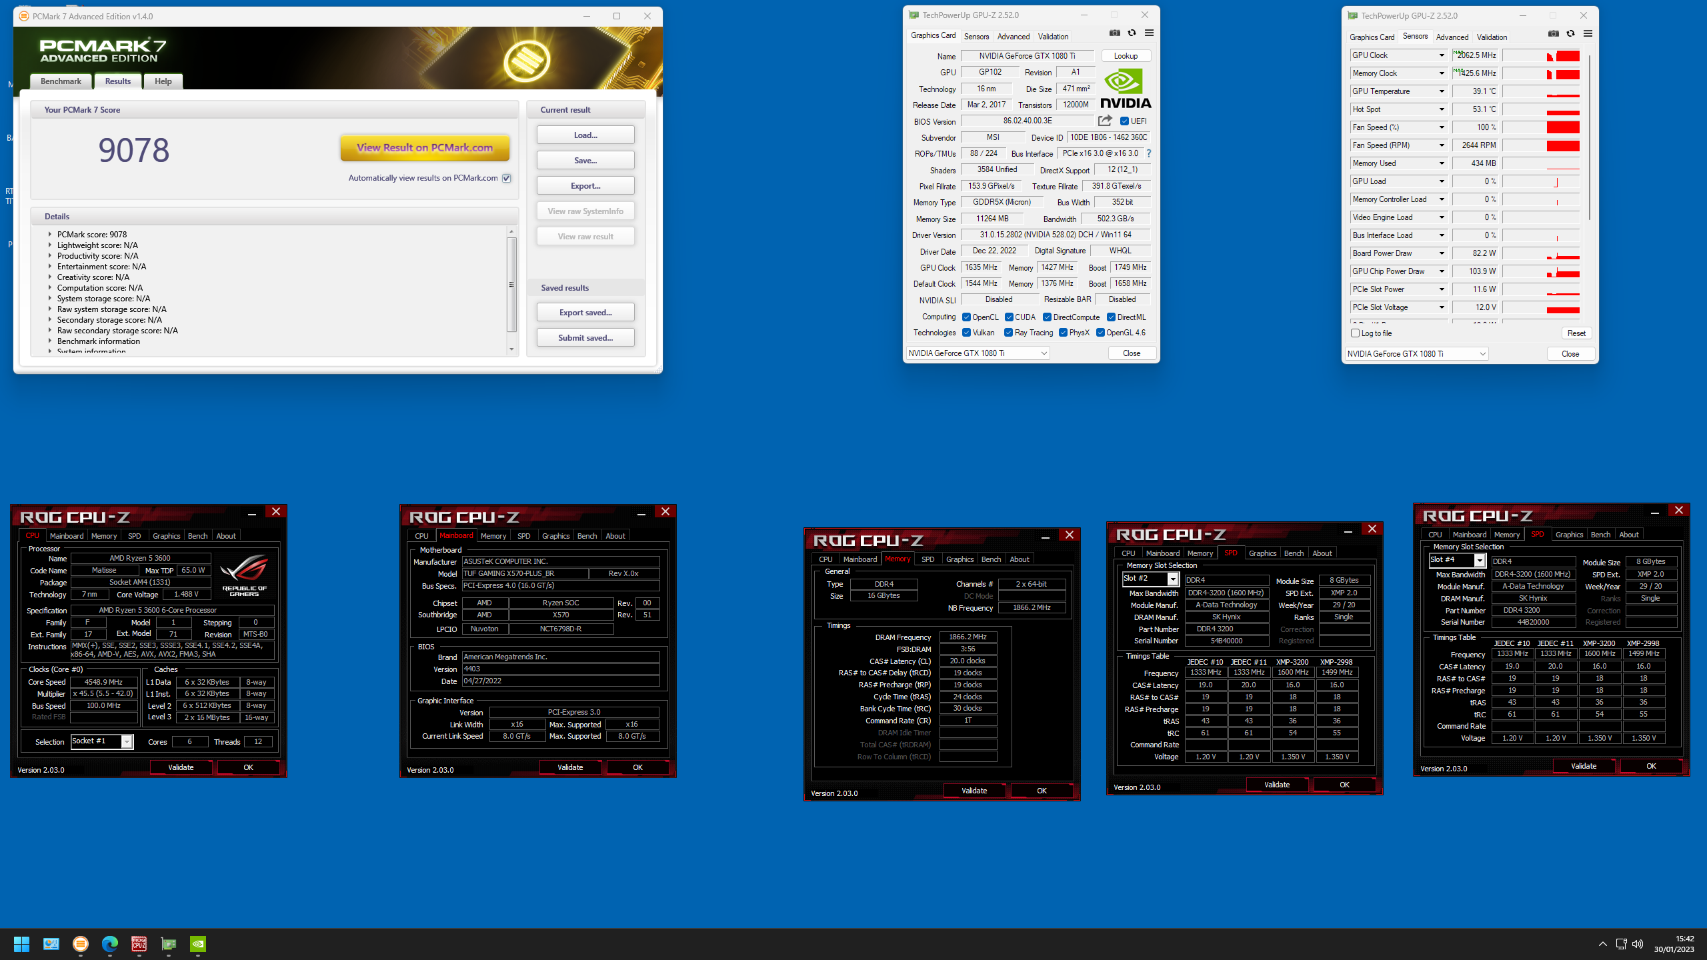The width and height of the screenshot is (1707, 960).
Task: Click the ROG Republic of Gamers logo
Action: 245,575
